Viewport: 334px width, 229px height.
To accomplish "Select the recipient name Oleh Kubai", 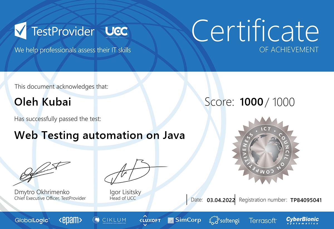I will 43,102.
